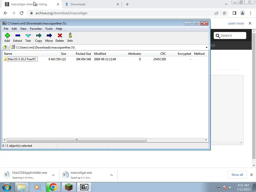
Task: Open the Favorites menu in 7-Zip
Action: tap(36, 29)
